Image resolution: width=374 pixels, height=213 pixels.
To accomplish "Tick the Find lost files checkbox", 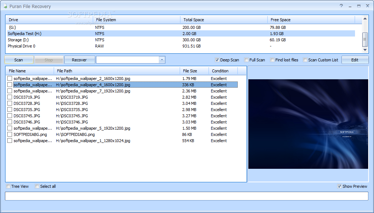I will click(272, 60).
